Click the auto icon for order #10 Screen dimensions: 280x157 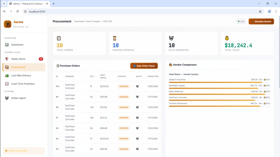(x=137, y=86)
